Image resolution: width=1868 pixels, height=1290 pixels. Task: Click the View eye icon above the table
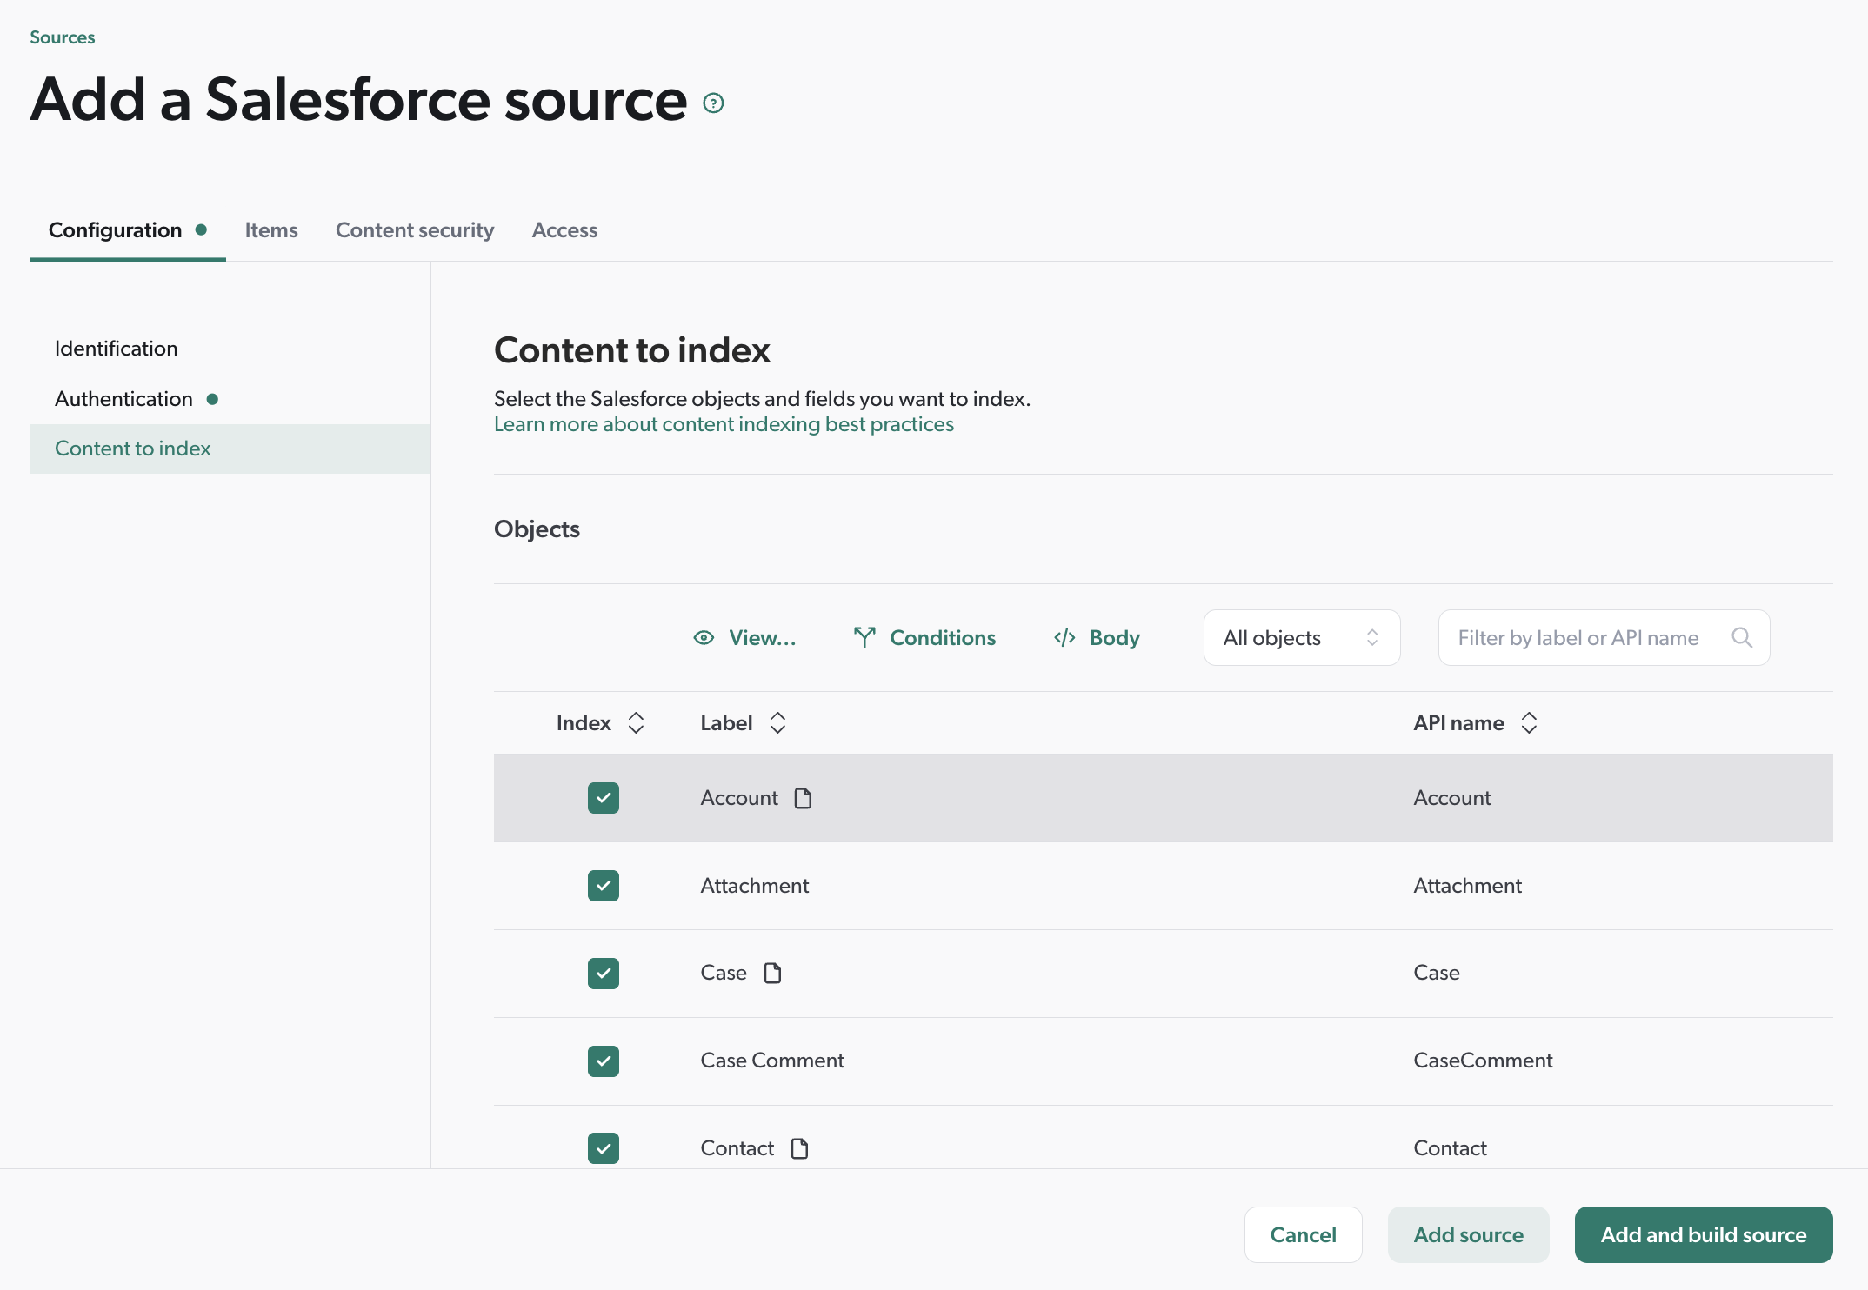coord(702,637)
